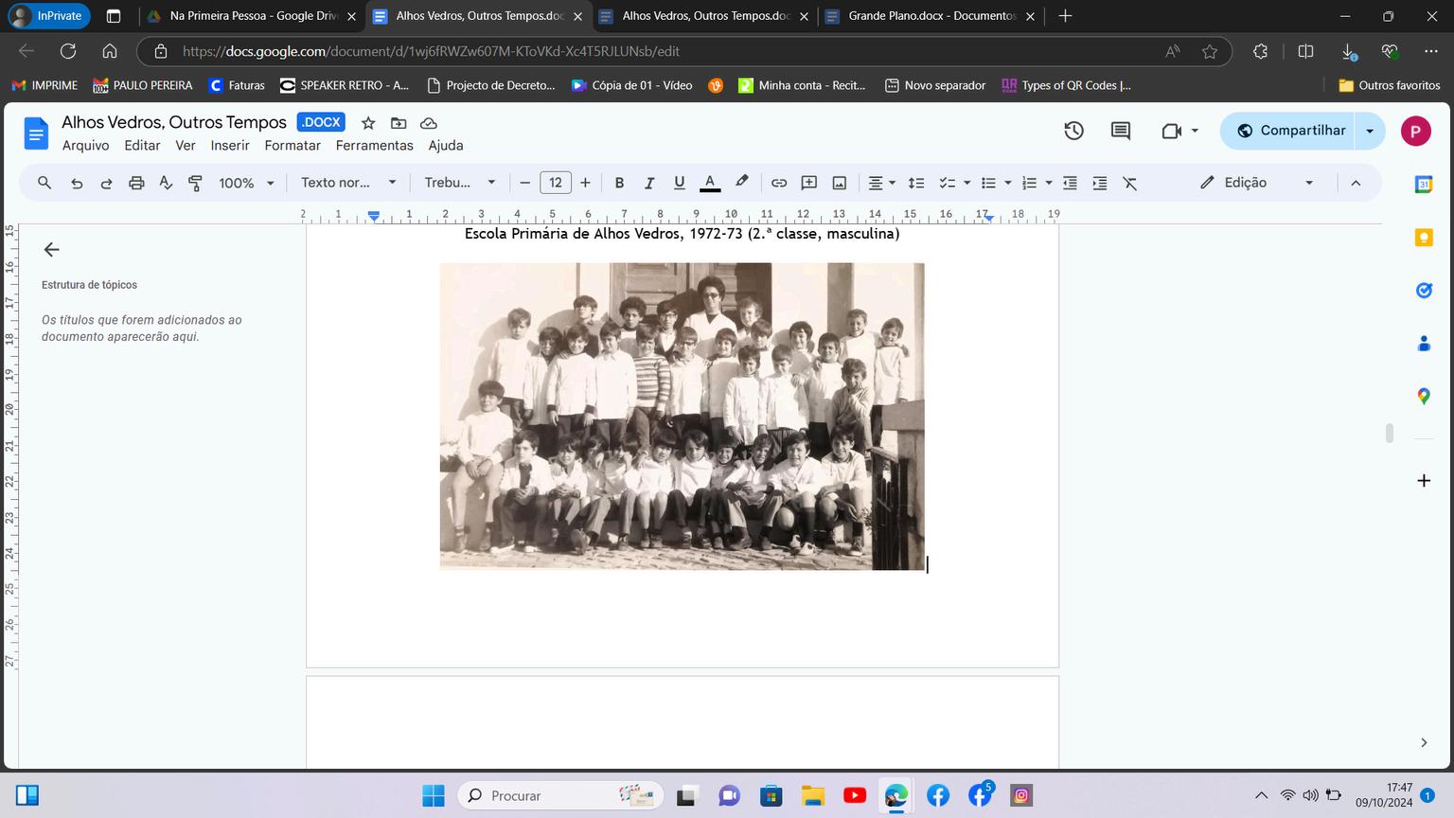Click the Insert image icon
This screenshot has height=818, width=1454.
839,183
